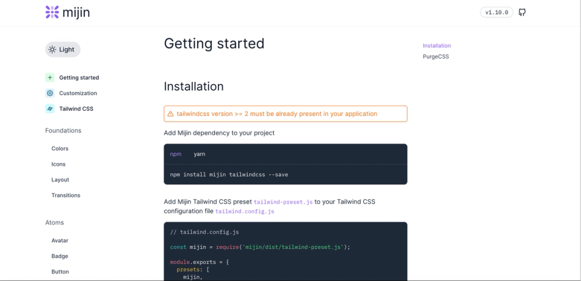The height and width of the screenshot is (281, 581).
Task: Go to Layout foundation page
Action: coord(60,179)
